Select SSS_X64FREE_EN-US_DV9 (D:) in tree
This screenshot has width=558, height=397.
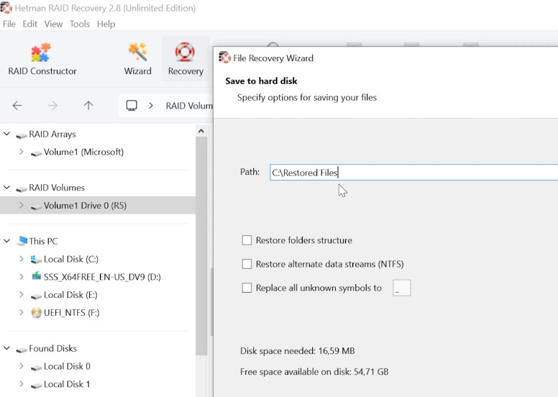(102, 277)
